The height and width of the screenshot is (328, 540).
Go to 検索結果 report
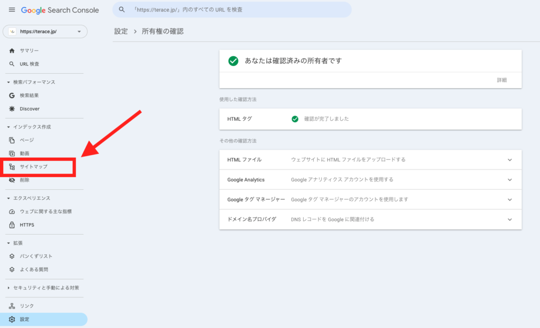tap(30, 95)
